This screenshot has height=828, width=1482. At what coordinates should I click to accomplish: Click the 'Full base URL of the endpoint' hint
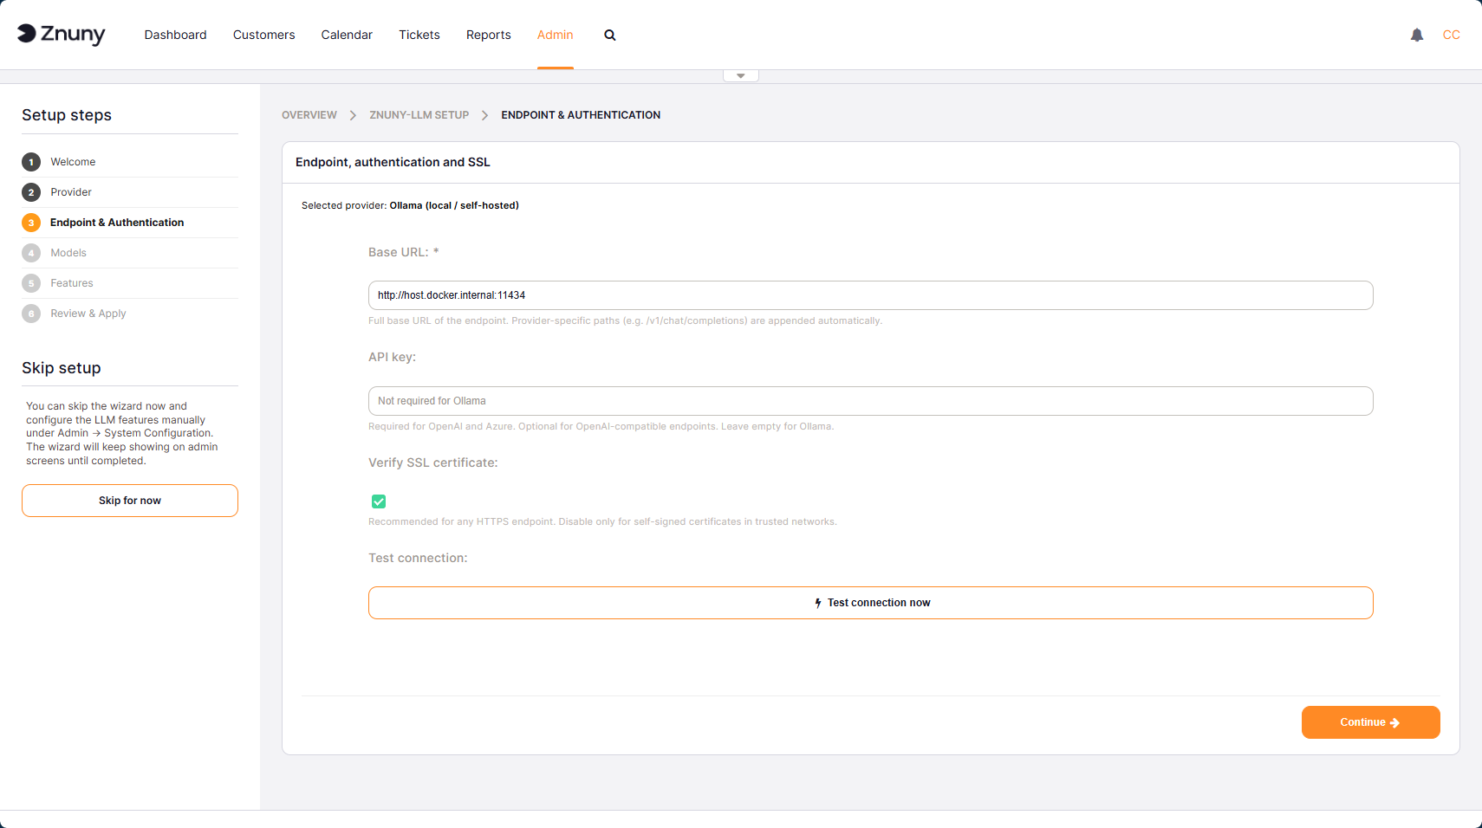click(x=626, y=320)
